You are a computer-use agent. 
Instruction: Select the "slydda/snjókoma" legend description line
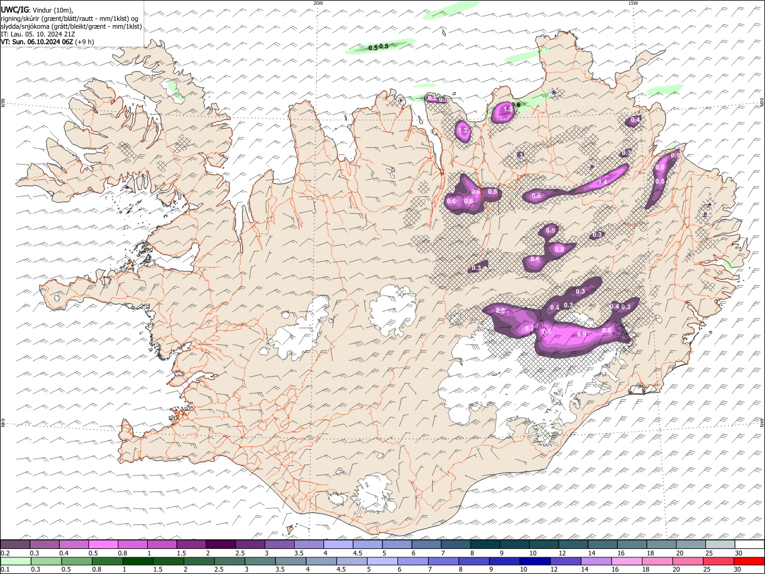point(71,26)
